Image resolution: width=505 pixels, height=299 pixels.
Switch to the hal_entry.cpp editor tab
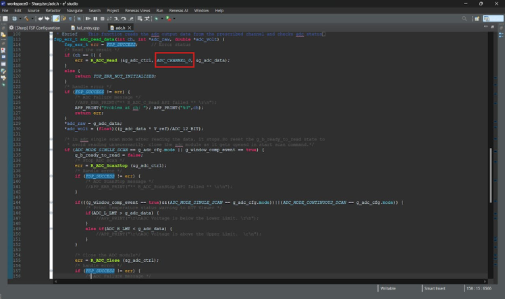click(88, 28)
